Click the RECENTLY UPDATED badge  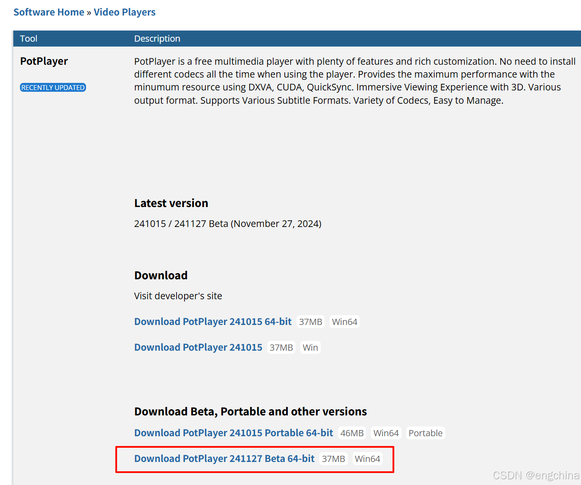point(53,87)
